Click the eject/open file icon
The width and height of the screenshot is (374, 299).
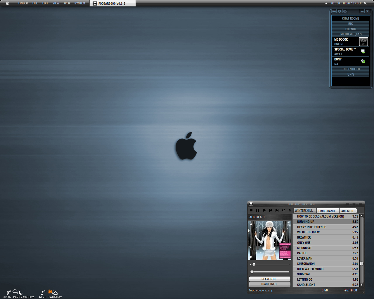click(290, 210)
